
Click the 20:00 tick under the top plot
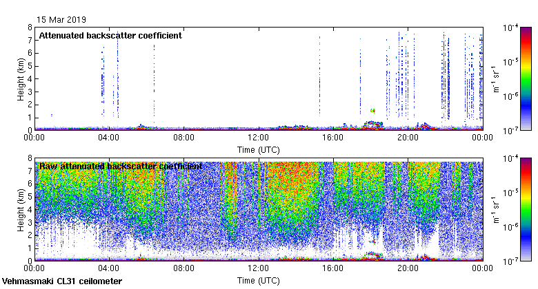[x=408, y=138]
